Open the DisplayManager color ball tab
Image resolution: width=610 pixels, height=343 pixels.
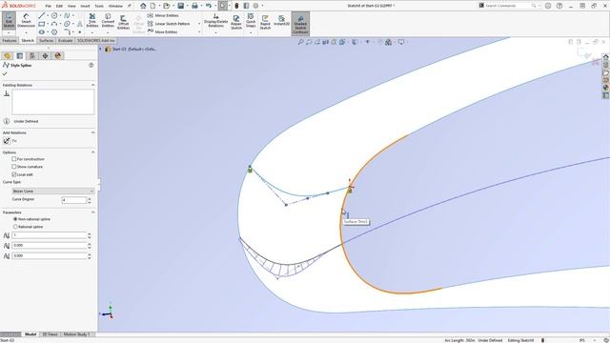(x=58, y=56)
